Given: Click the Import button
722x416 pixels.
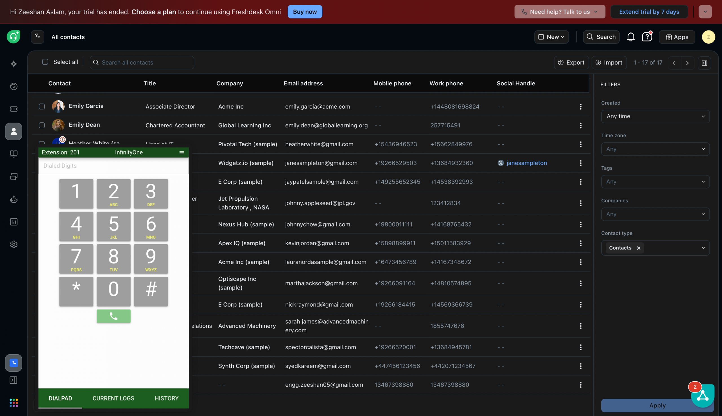Looking at the screenshot, I should [x=609, y=63].
